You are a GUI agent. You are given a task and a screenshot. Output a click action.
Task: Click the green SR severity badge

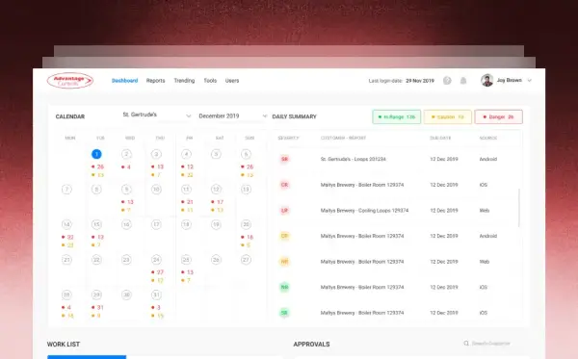tap(284, 313)
